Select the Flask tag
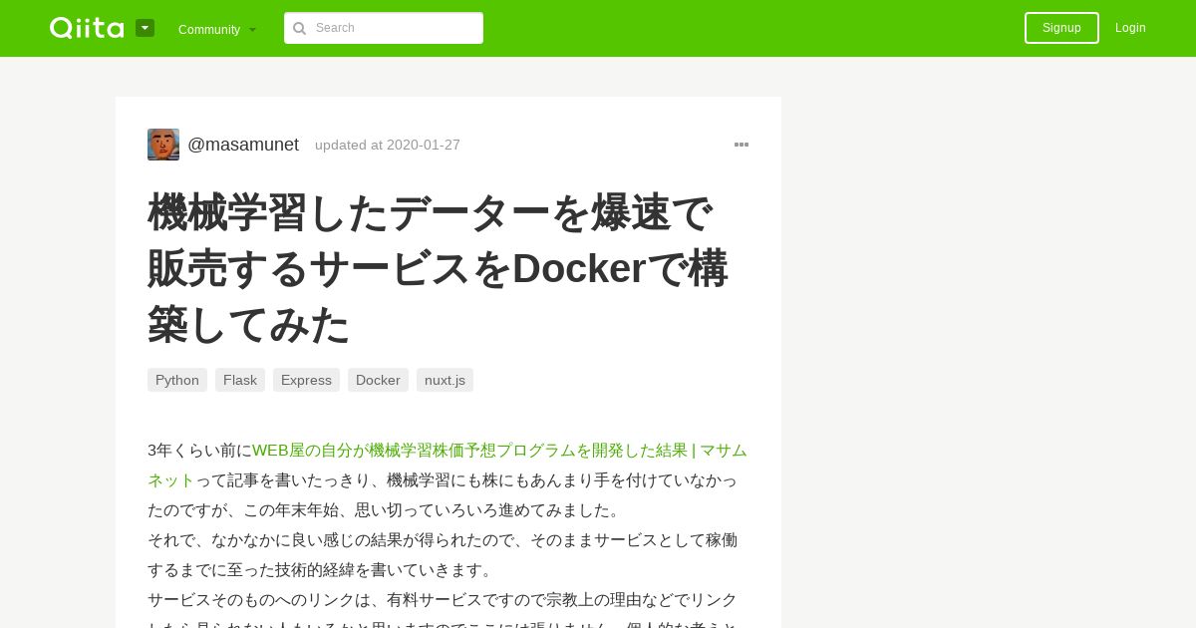This screenshot has width=1196, height=628. pos(240,380)
